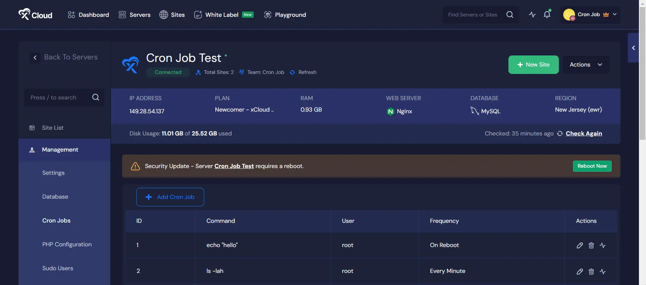
Task: Edit the ls -lah cron job
Action: tap(579, 272)
